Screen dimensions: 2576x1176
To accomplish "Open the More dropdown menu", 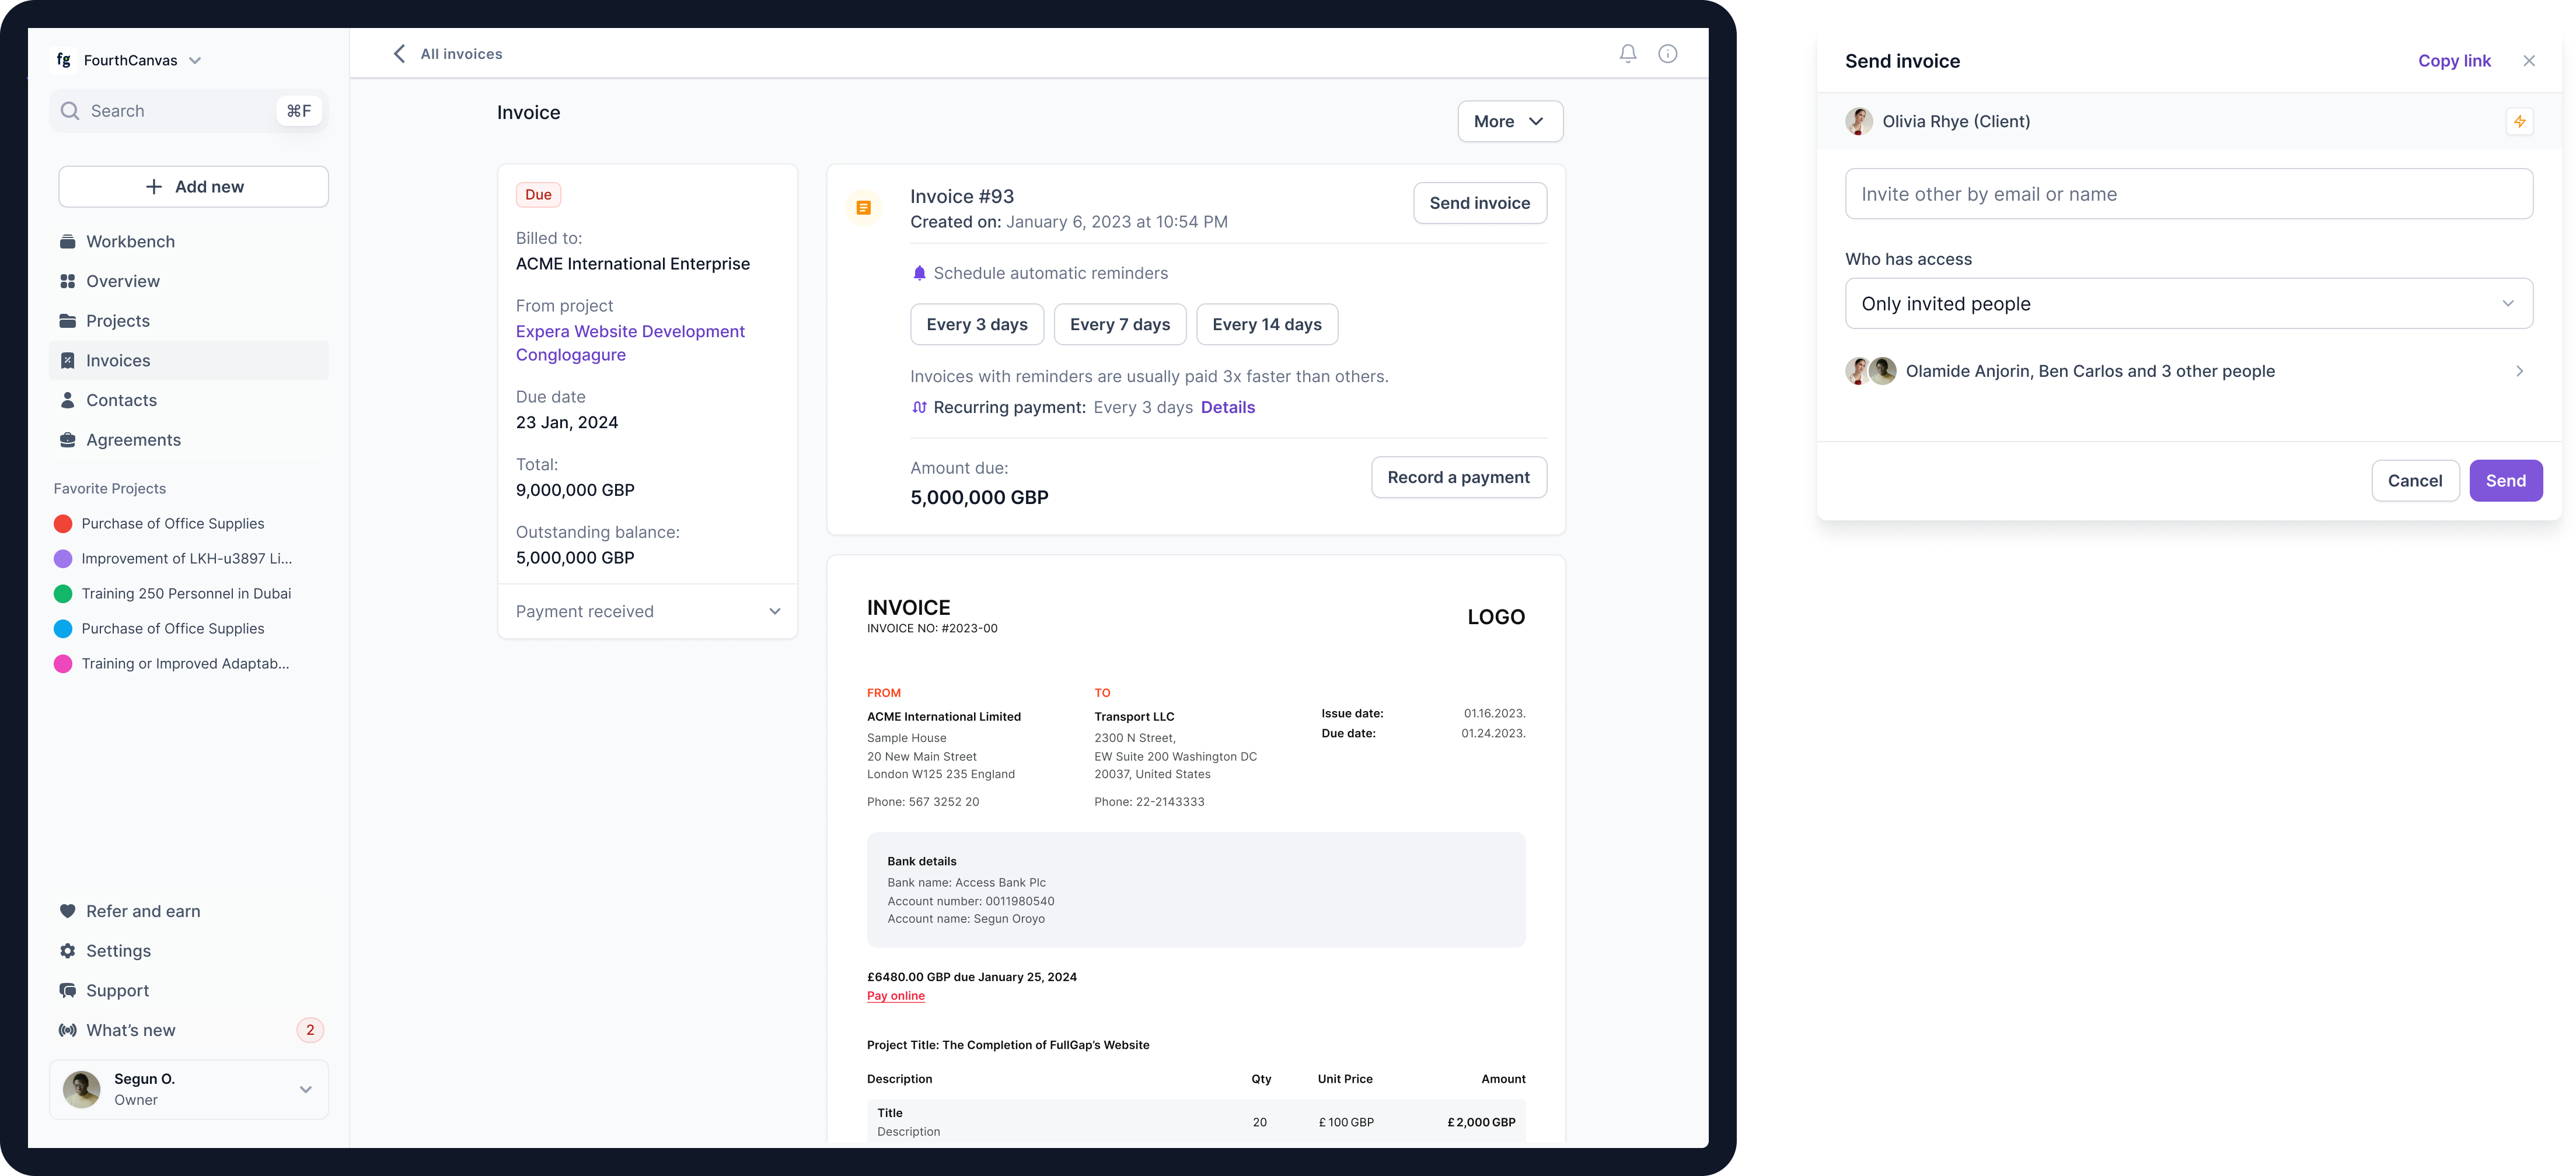I will click(1510, 122).
